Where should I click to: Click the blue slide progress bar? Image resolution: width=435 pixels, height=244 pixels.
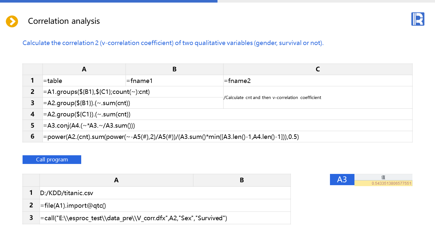[x=109, y=1]
